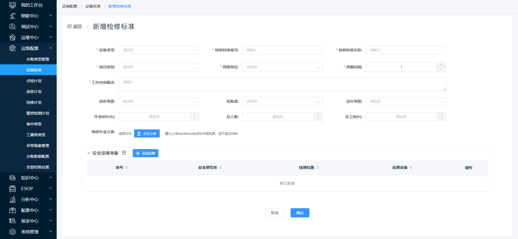
Task: Click the 系统管理 gear icon
Action: click(x=12, y=232)
